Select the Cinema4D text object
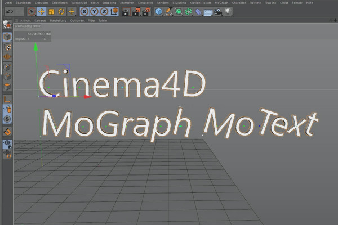 tap(122, 84)
